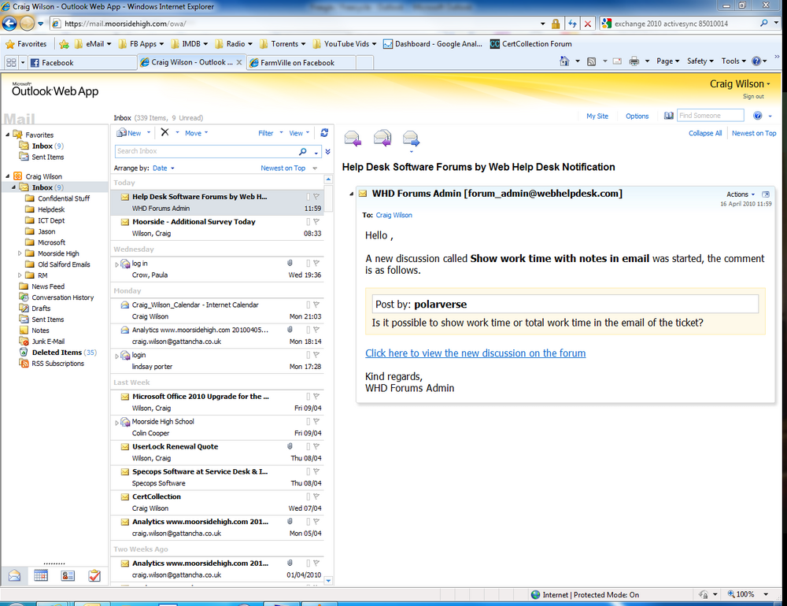Click the Forward icon in reading pane
Image resolution: width=787 pixels, height=606 pixels.
(x=411, y=138)
